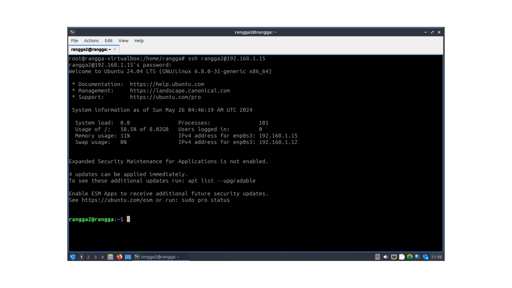Switch to workspace 4

(x=102, y=257)
